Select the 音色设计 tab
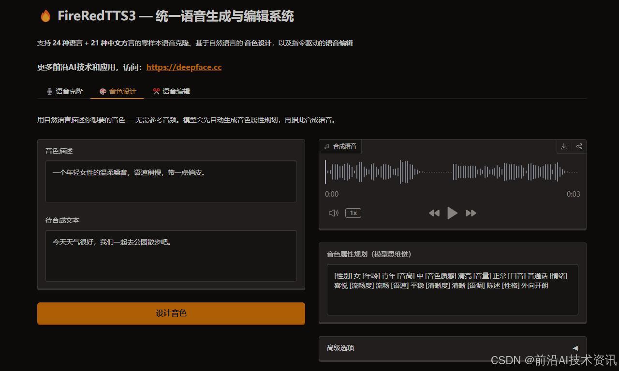619x371 pixels. coord(118,91)
